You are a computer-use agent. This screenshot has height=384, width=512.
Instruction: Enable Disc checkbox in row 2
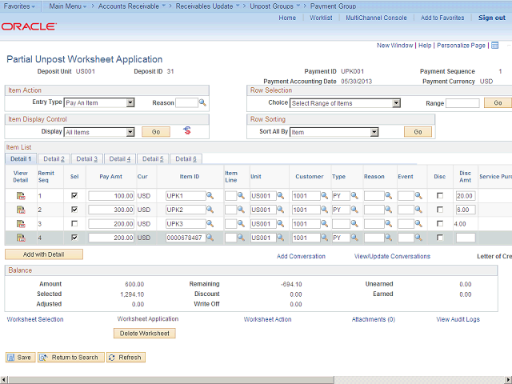click(x=439, y=210)
